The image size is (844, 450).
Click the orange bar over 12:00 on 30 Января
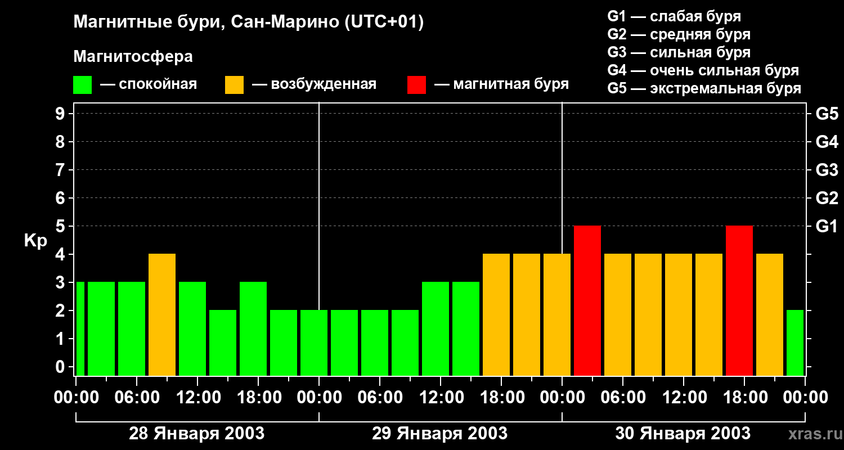click(x=679, y=314)
